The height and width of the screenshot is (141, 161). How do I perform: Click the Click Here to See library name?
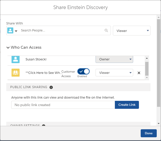pos(44,73)
